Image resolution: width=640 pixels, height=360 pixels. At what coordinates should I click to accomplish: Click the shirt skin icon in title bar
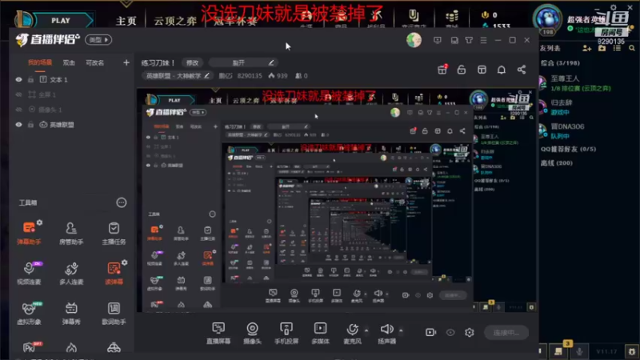click(469, 40)
